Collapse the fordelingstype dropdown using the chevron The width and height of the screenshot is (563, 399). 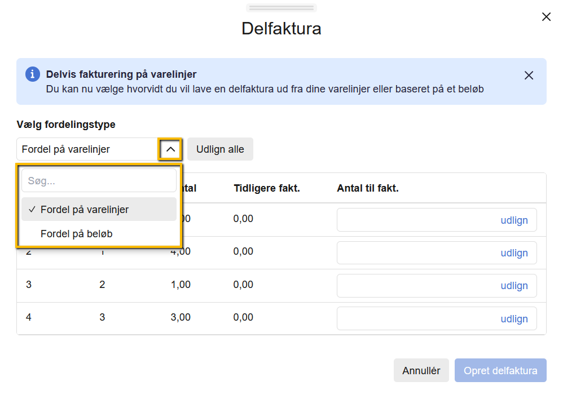tap(170, 149)
